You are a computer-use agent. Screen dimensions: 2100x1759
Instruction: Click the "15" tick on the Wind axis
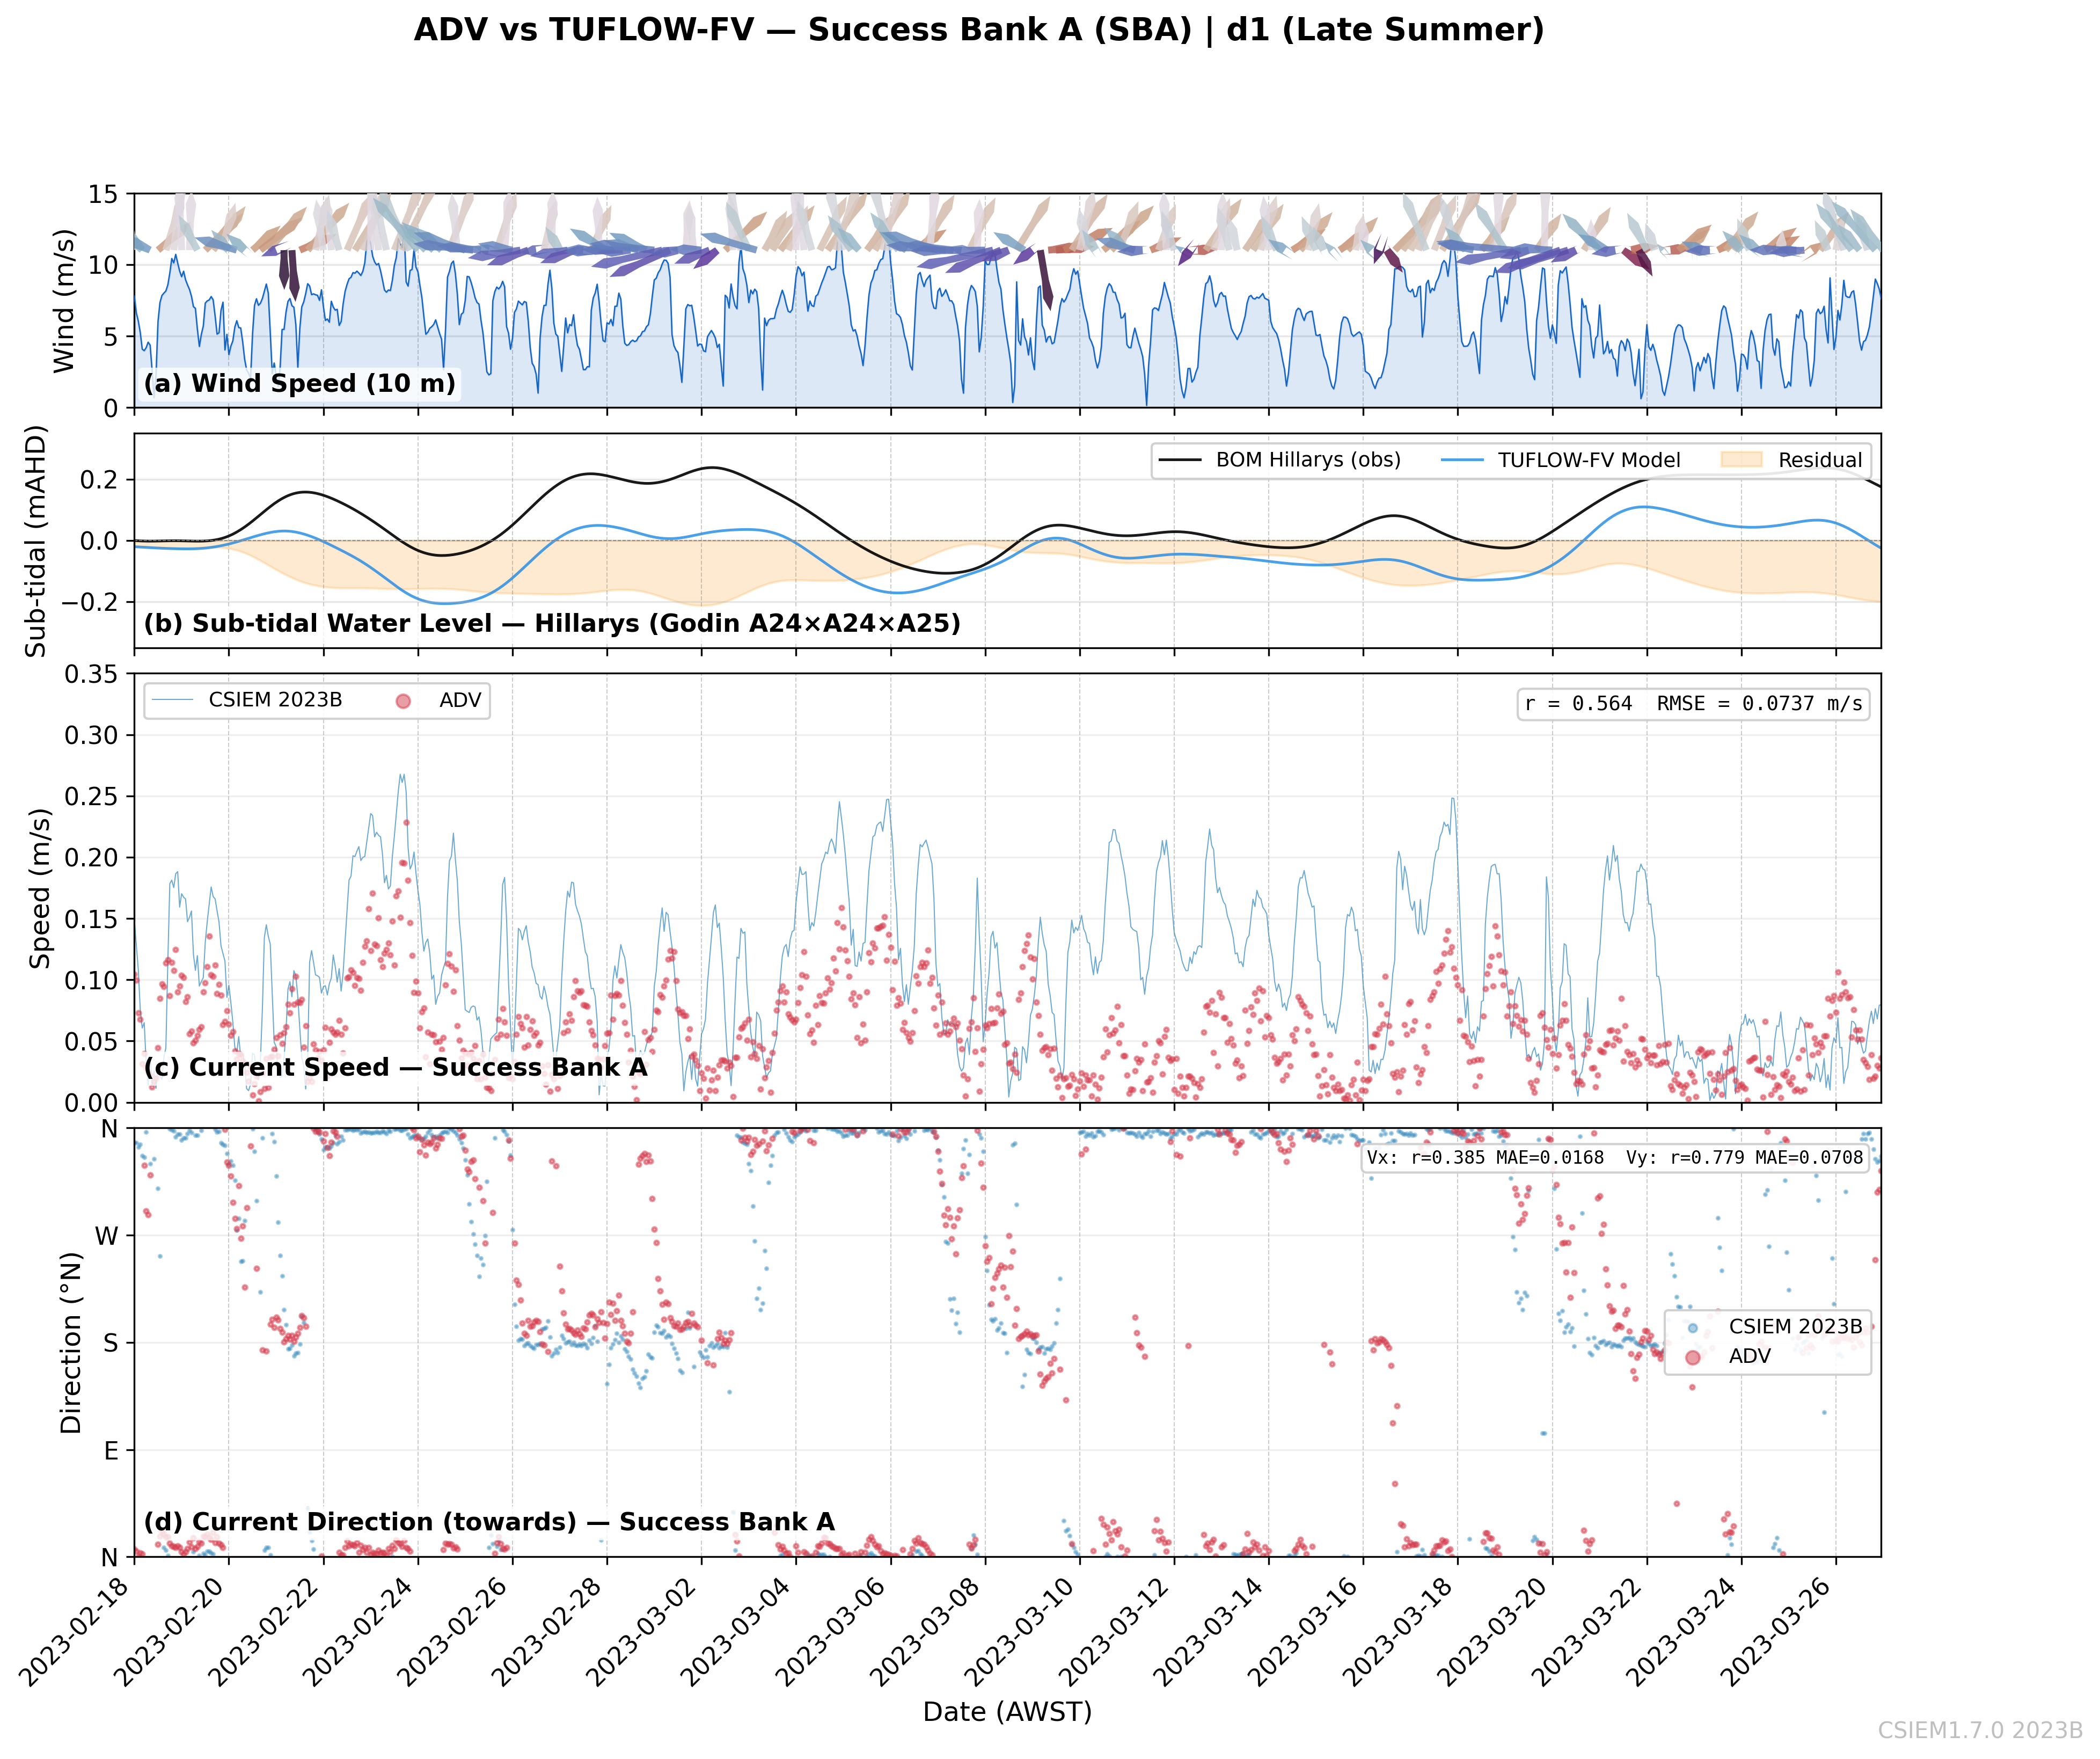pyautogui.click(x=103, y=194)
